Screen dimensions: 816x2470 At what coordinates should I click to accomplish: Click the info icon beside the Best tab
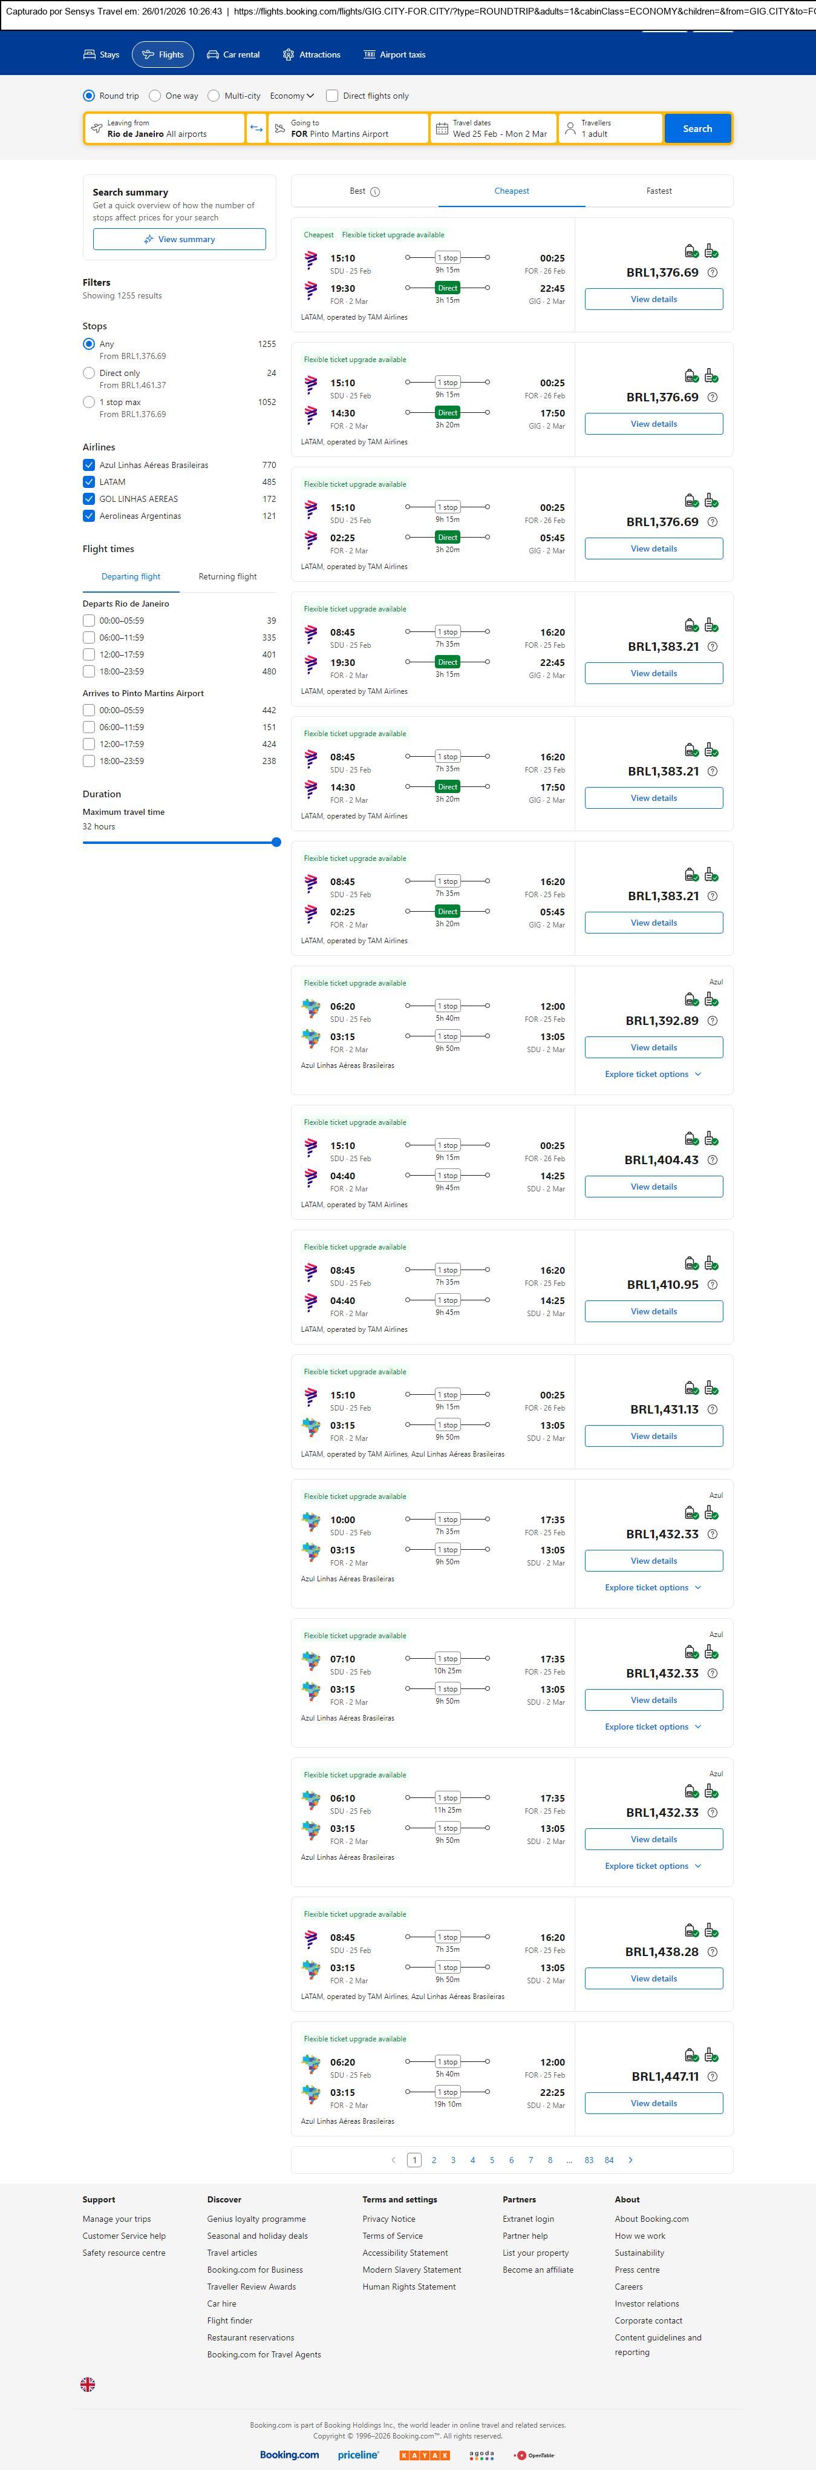tap(376, 192)
